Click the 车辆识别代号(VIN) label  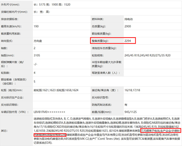coord(15,112)
